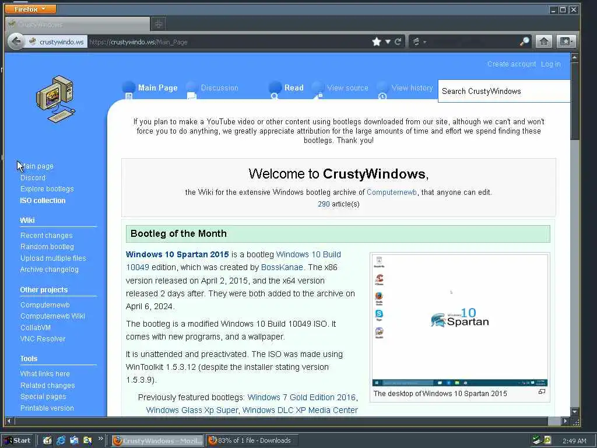Open Random bootleg sidebar link
This screenshot has height=448, width=597.
pyautogui.click(x=47, y=247)
